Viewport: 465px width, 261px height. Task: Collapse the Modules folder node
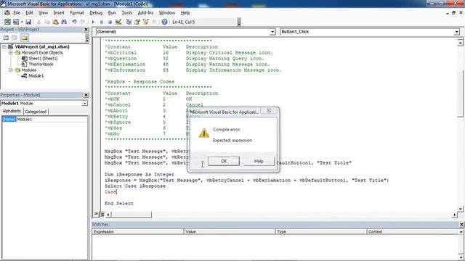click(11, 70)
